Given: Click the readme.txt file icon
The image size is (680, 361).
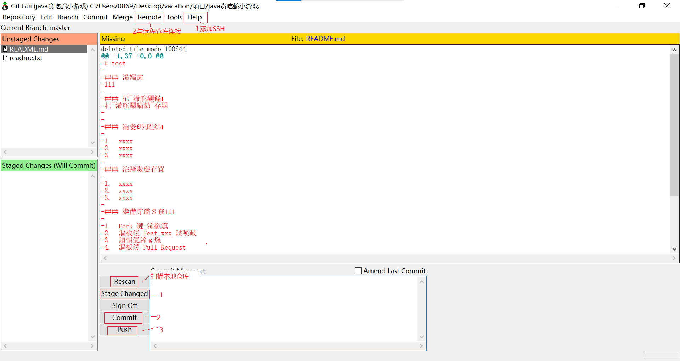Looking at the screenshot, I should click(5, 58).
